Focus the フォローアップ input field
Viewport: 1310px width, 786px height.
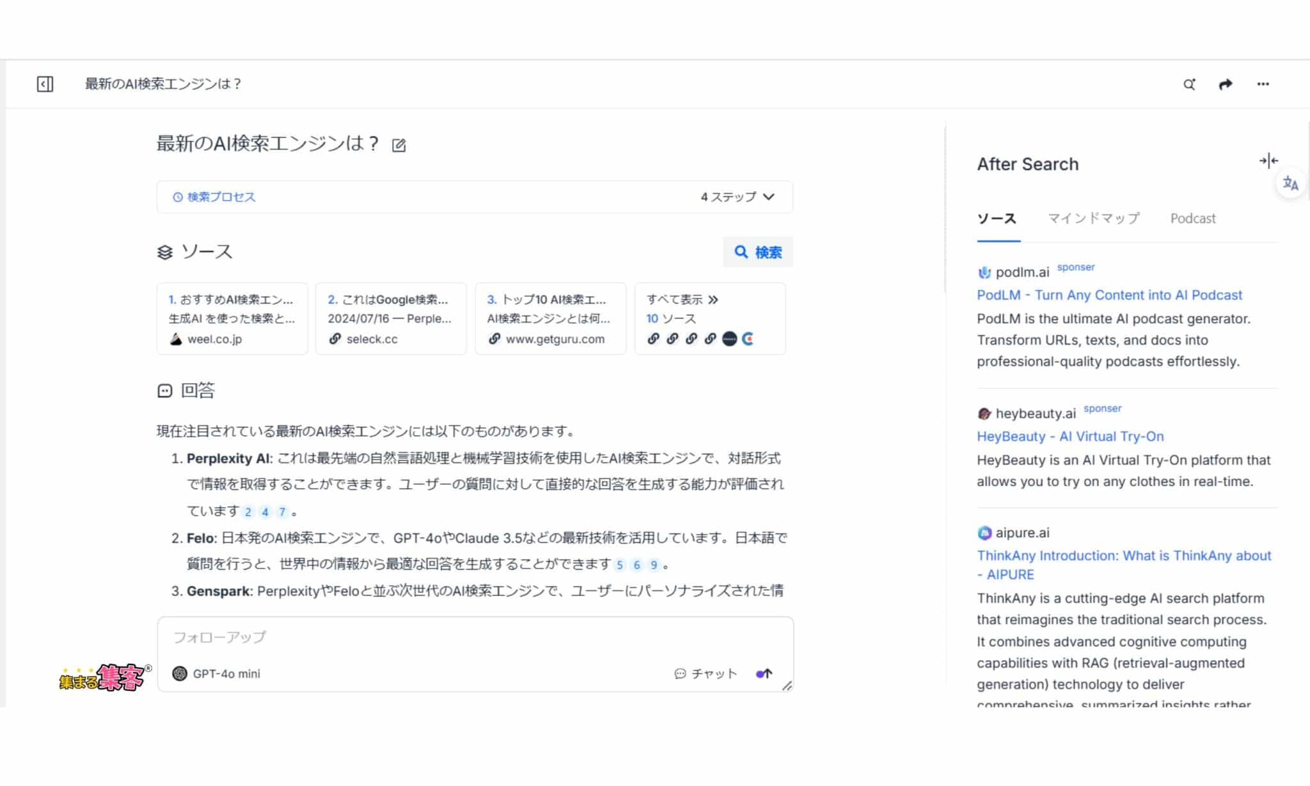coord(475,638)
